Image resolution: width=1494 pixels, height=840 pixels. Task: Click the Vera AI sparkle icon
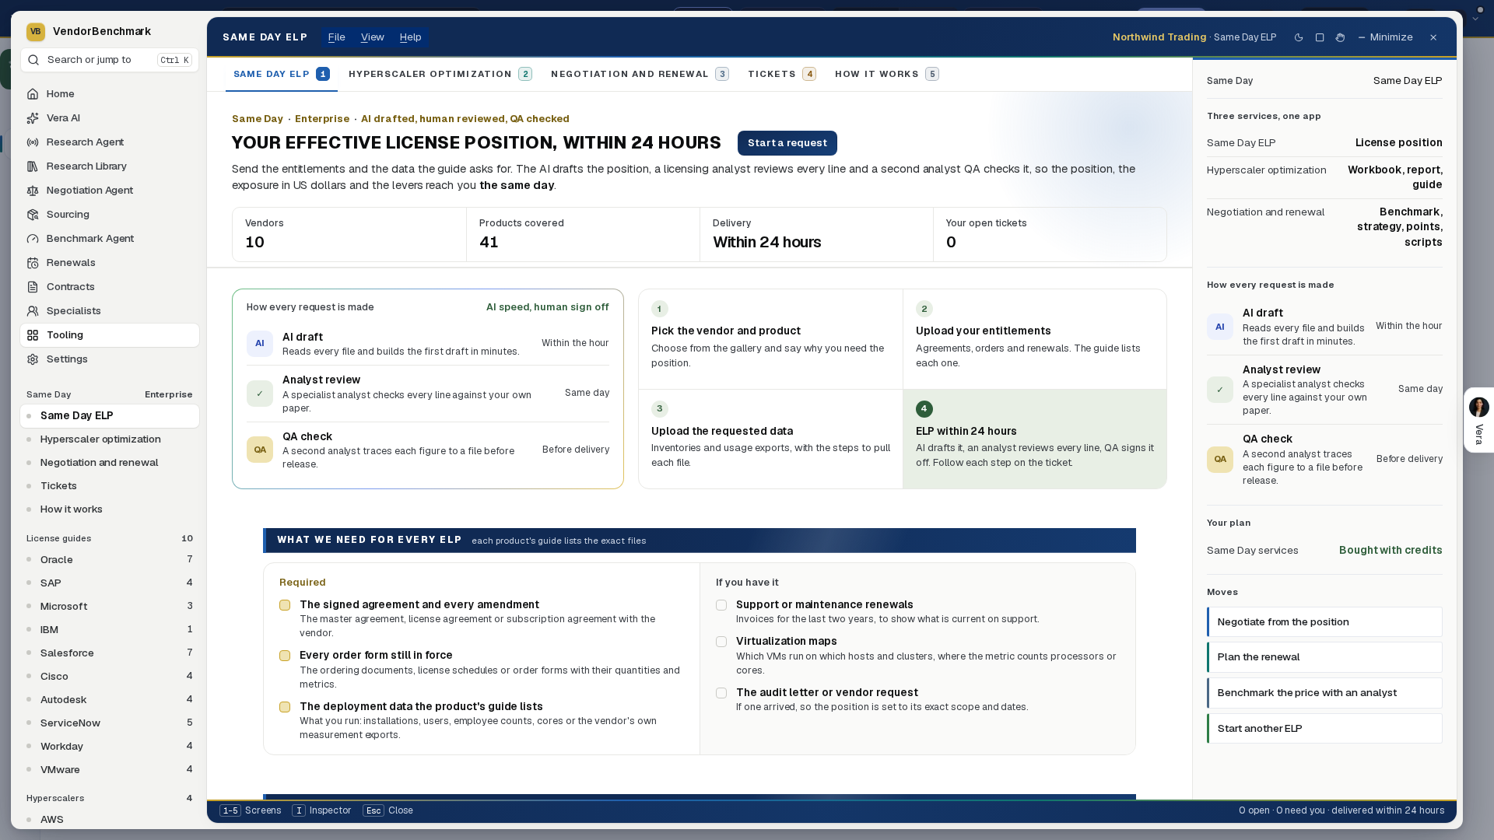pyautogui.click(x=33, y=118)
